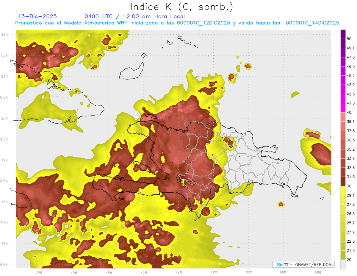
Task: Click the latitude label '21N'
Action: point(4,76)
